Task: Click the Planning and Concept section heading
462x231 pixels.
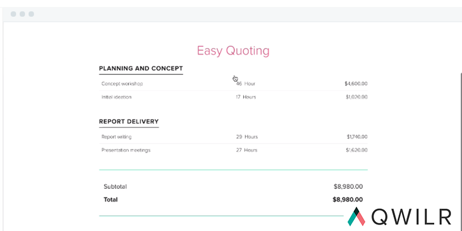Action: click(x=141, y=69)
